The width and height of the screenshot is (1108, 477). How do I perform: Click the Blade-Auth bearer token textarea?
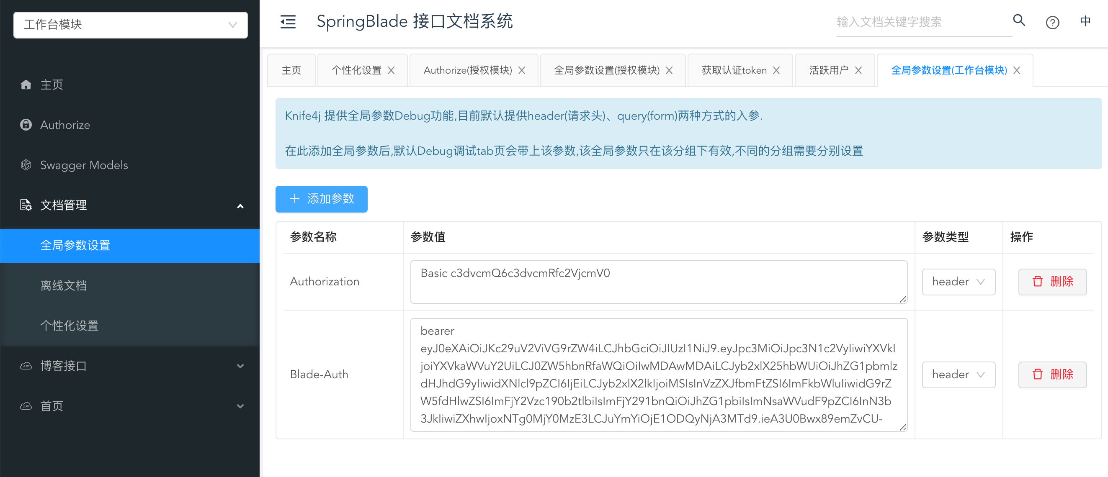point(659,374)
